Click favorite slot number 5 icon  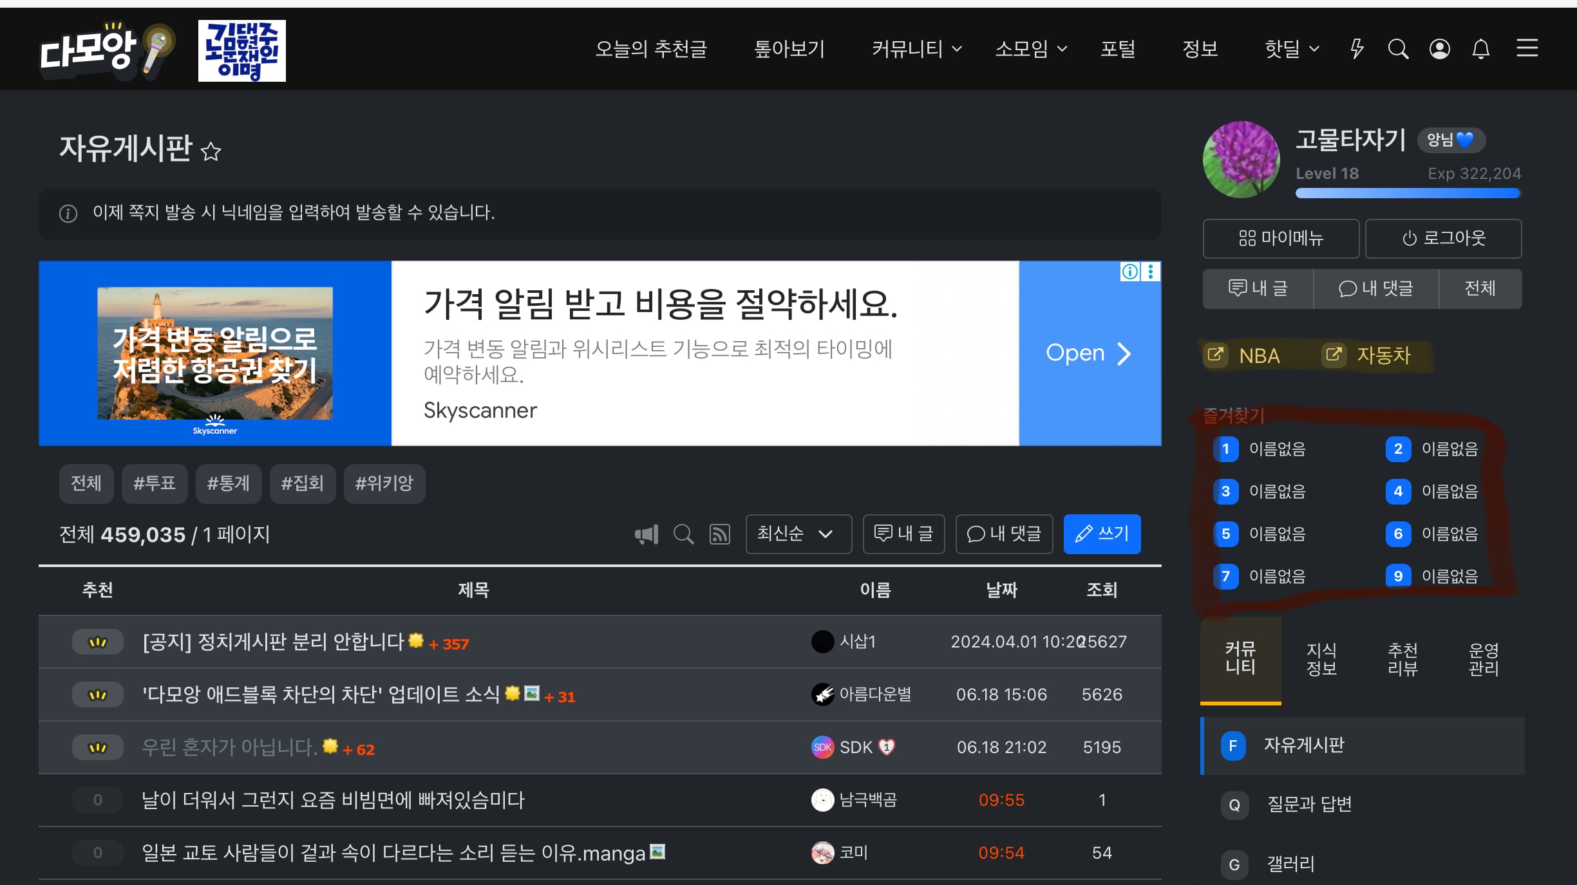(x=1225, y=534)
